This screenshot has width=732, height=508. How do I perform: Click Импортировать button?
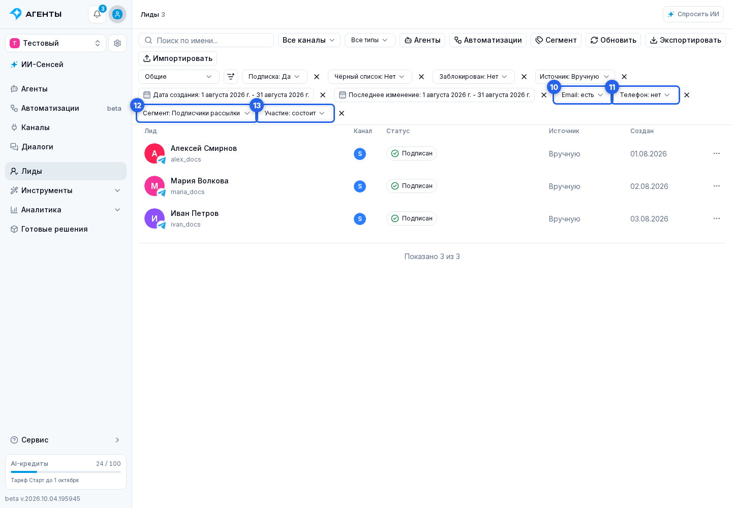178,58
